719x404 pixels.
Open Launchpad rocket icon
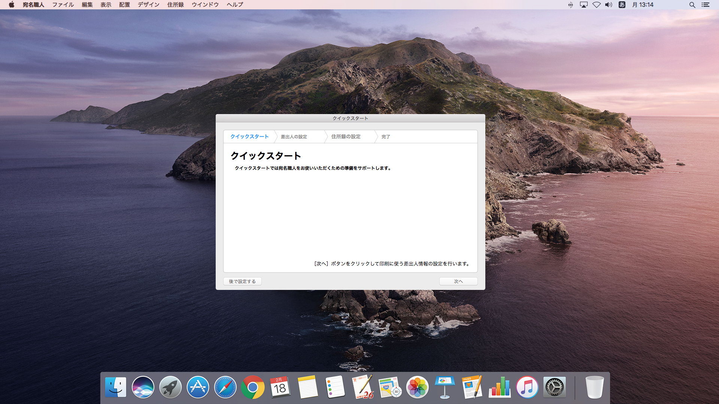click(170, 387)
